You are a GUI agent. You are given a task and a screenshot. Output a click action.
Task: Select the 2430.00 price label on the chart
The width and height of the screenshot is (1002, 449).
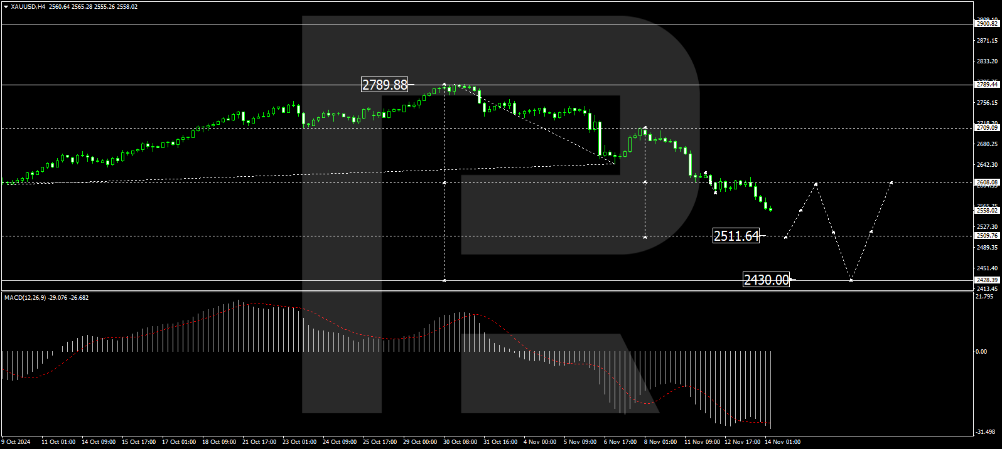click(x=767, y=280)
